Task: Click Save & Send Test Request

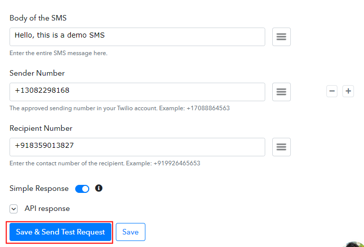Action: click(60, 232)
